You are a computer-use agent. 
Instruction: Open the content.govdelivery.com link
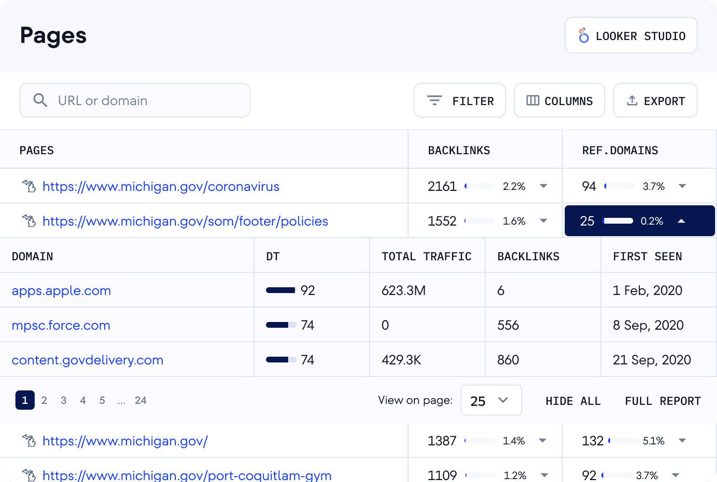click(87, 360)
